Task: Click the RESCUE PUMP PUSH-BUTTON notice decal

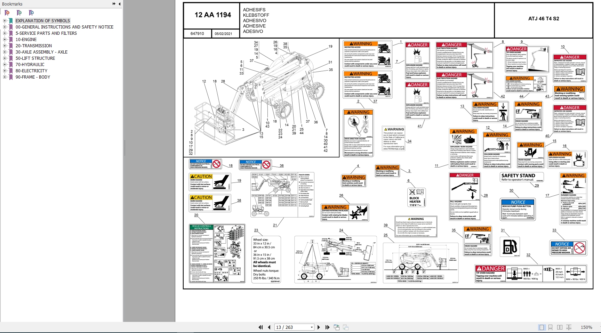Action: click(x=518, y=209)
